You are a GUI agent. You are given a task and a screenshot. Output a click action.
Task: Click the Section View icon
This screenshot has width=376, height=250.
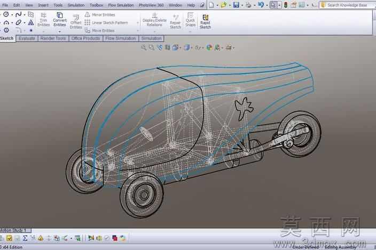pyautogui.click(x=167, y=47)
